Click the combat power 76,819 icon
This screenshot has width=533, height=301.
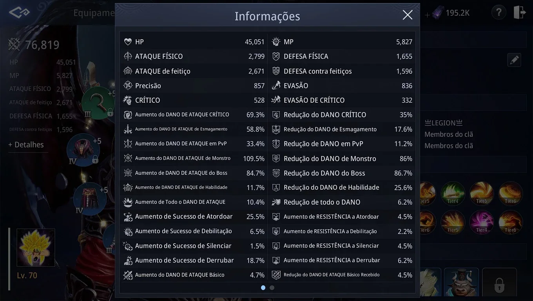15,45
